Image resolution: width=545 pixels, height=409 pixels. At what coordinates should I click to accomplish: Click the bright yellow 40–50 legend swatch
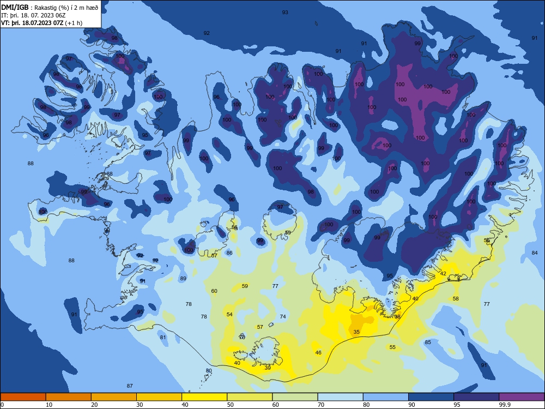pyautogui.click(x=204, y=397)
